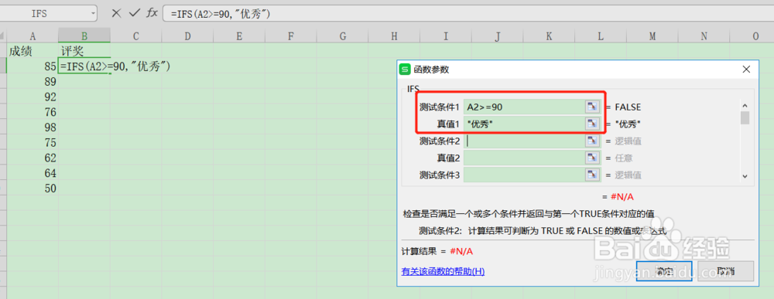Select cell with value 85
Image resolution: width=774 pixels, height=299 pixels.
[x=33, y=66]
